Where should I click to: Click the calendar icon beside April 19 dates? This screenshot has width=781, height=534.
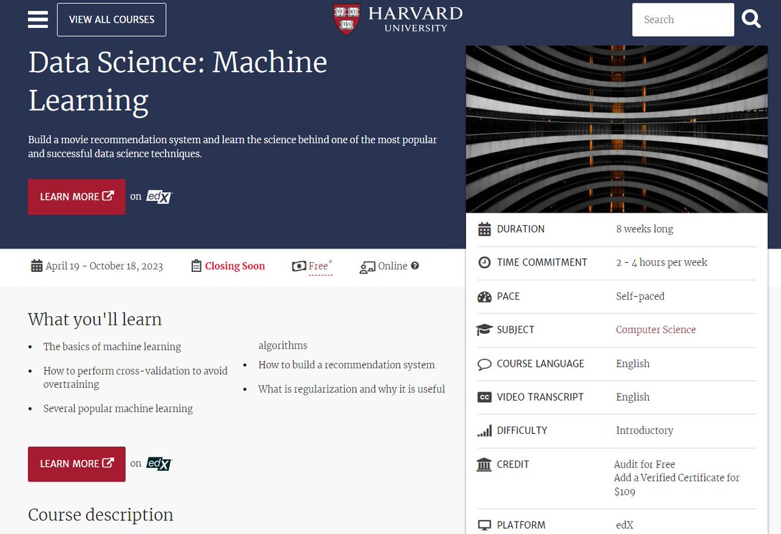click(36, 266)
